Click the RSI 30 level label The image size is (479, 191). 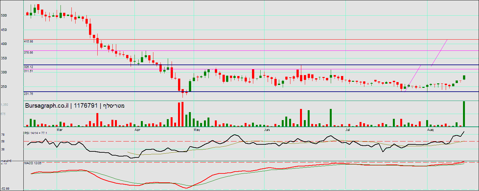point(3,149)
